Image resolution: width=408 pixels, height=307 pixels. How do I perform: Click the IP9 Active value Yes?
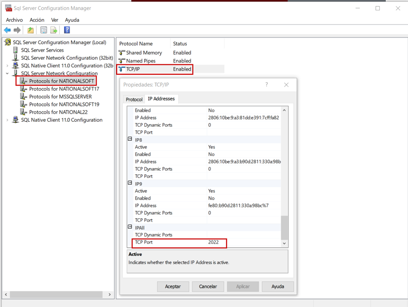(x=212, y=191)
